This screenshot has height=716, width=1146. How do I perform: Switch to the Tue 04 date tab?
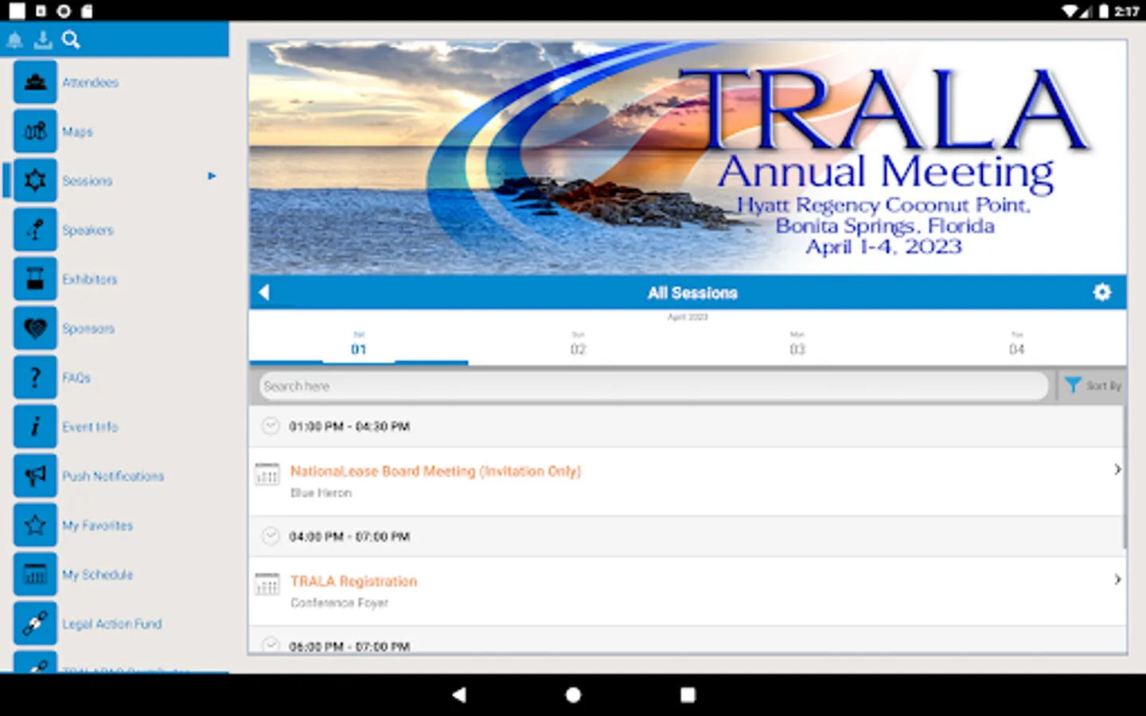1016,344
